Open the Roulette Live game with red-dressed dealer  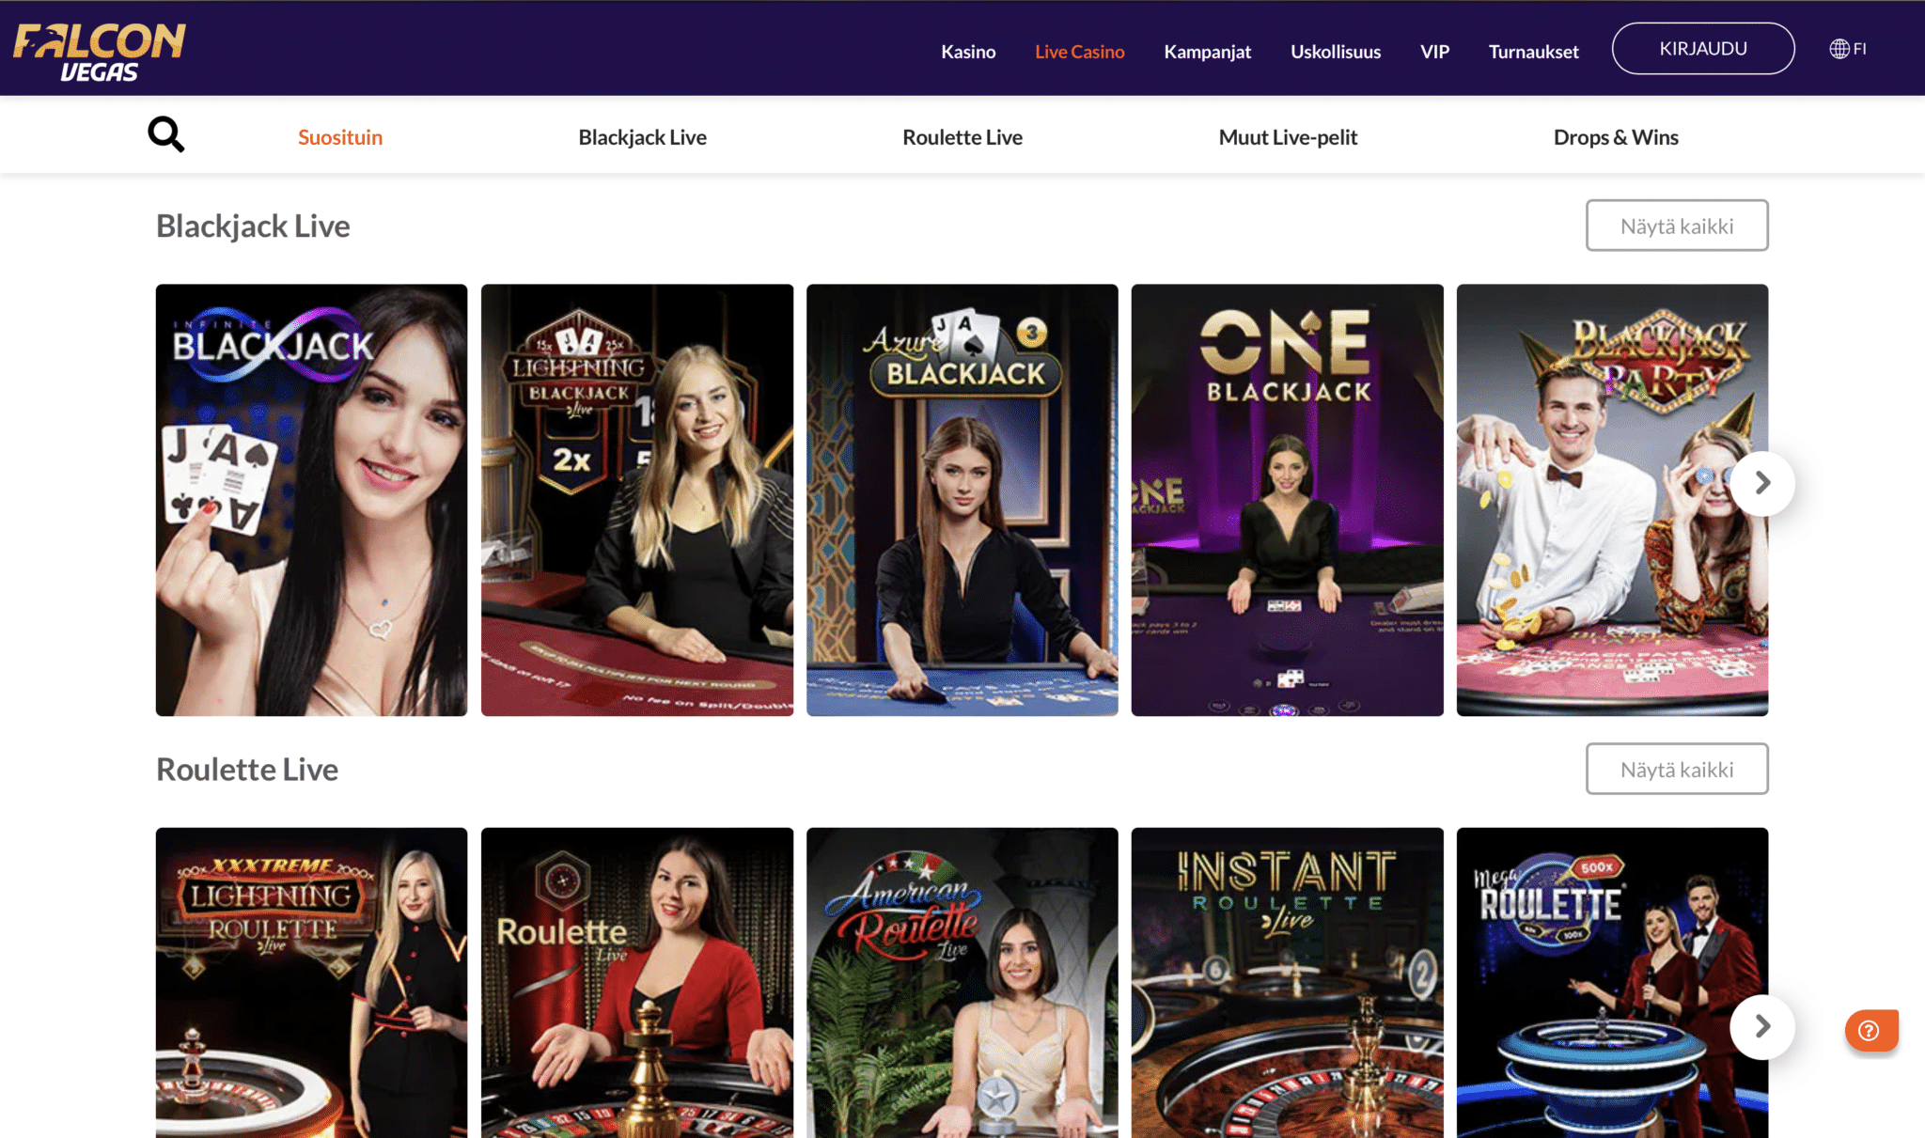point(637,983)
